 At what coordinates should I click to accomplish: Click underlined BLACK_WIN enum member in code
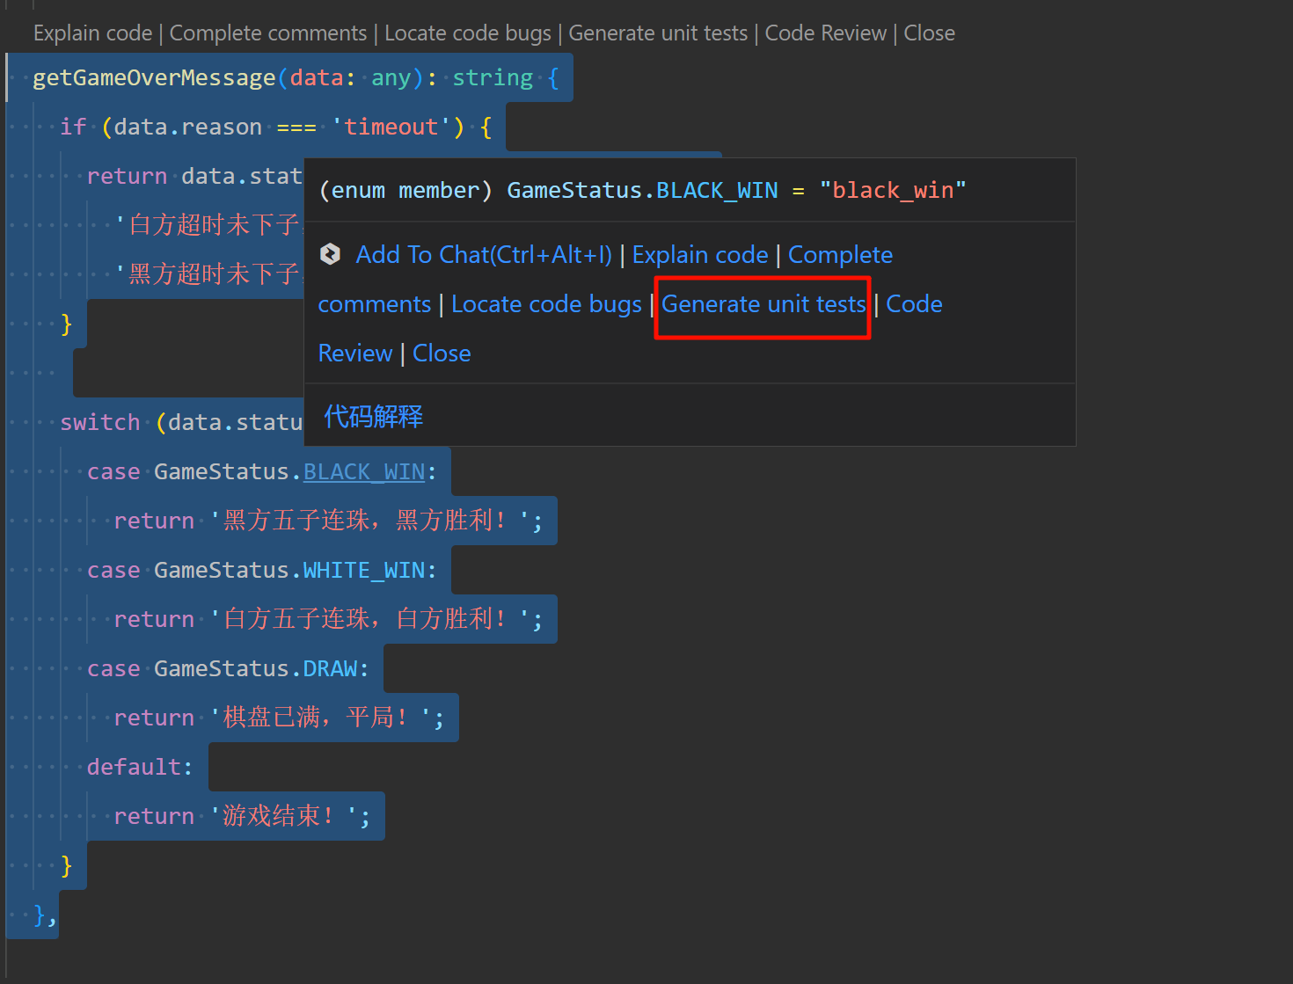[x=364, y=472]
